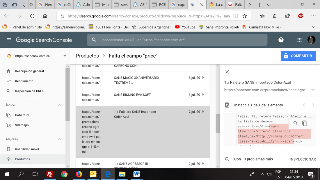Close the current browser tab
Image resolution: width=320 pixels, height=180 pixels.
(202, 4)
